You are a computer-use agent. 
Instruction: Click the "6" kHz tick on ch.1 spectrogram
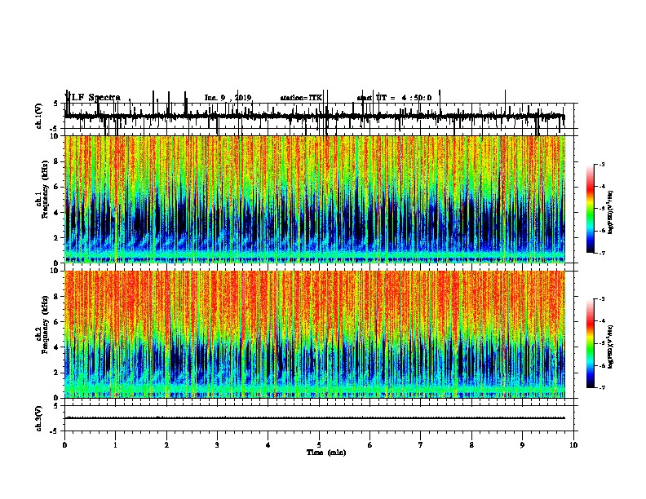coord(56,187)
